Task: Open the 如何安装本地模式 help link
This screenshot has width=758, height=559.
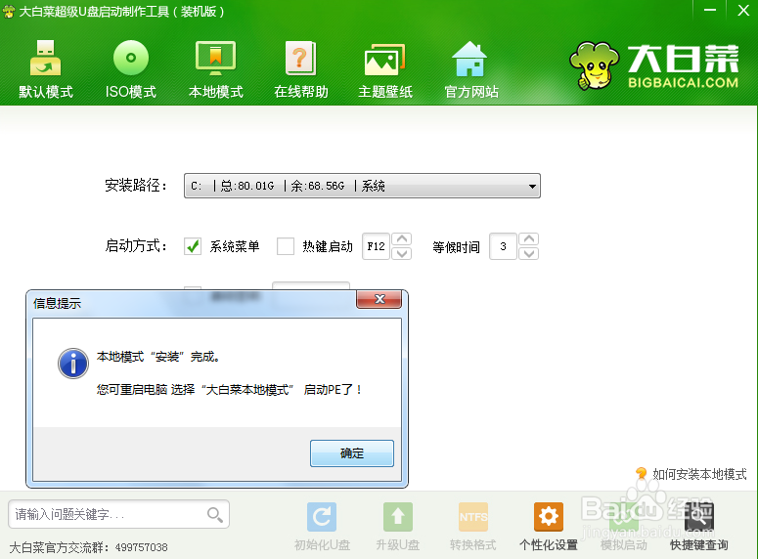Action: (x=699, y=474)
